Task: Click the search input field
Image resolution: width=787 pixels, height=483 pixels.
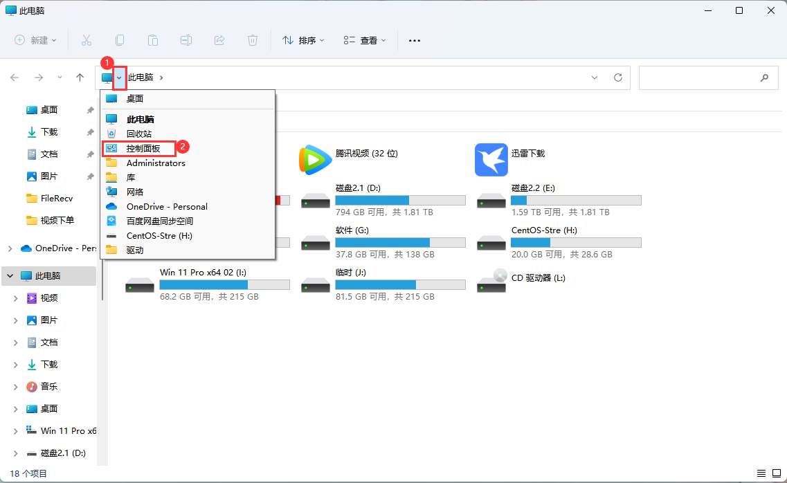Action: coord(708,78)
